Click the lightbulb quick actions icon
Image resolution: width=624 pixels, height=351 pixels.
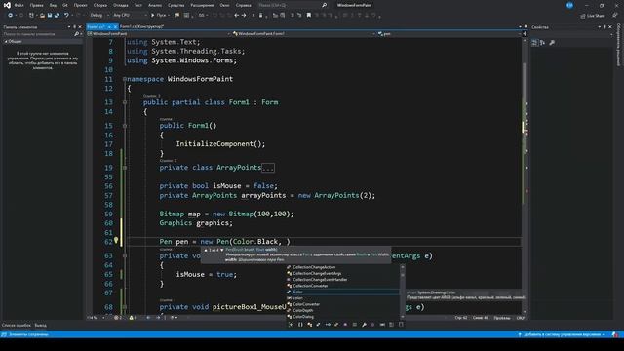(x=116, y=241)
